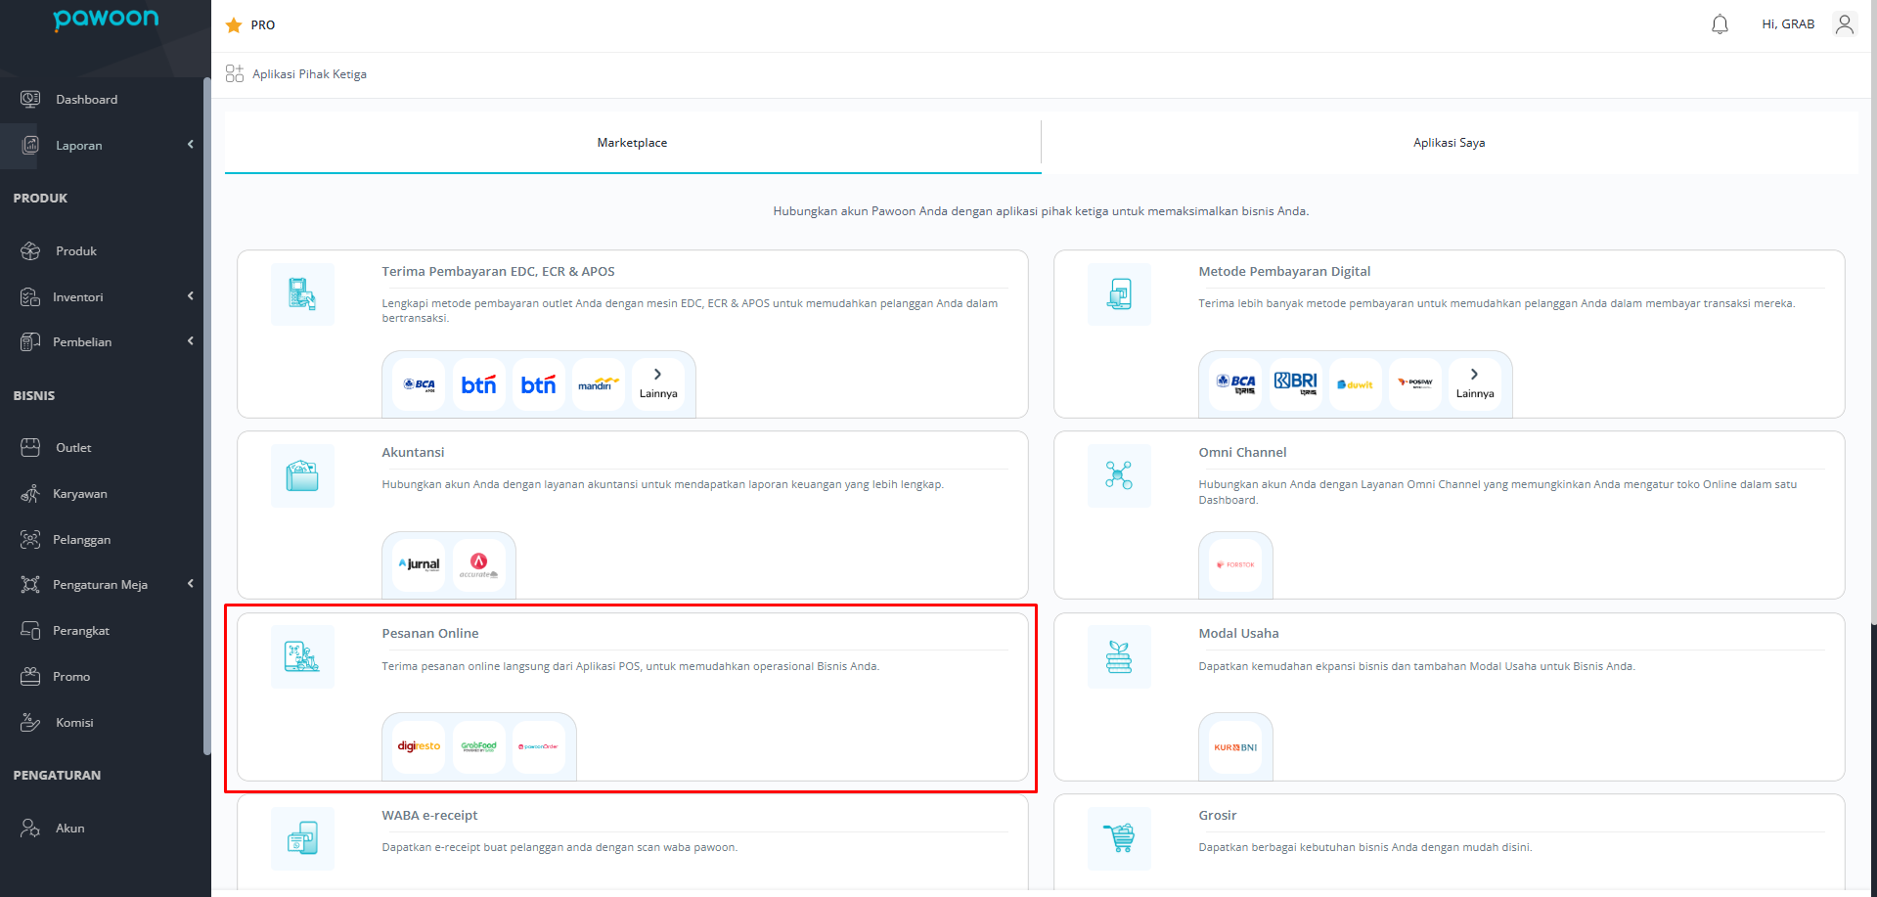The height and width of the screenshot is (897, 1877).
Task: Click the BISNIS section heading in sidebar
Action: coord(34,396)
